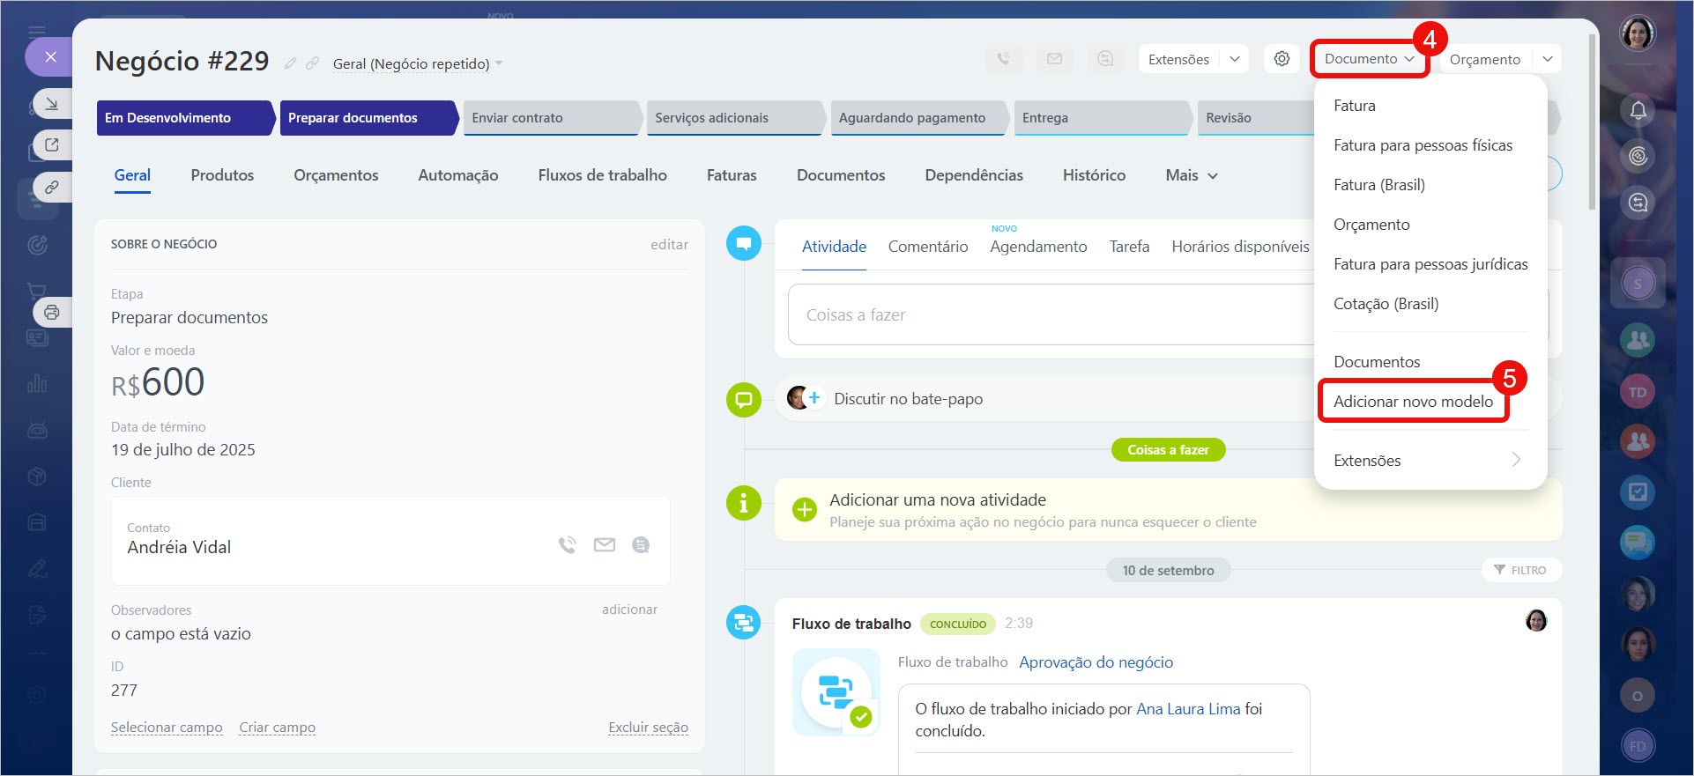Screen dimensions: 1694x776
Task: Click the green plus icon for new activity
Action: 804,510
